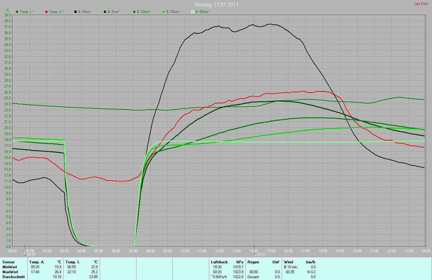Click the pressure average '1022.0'
The width and height of the screenshot is (432, 280).
[x=238, y=277]
